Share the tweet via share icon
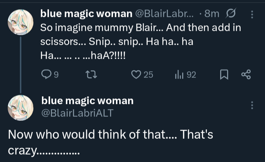The image size is (265, 162). (x=245, y=75)
